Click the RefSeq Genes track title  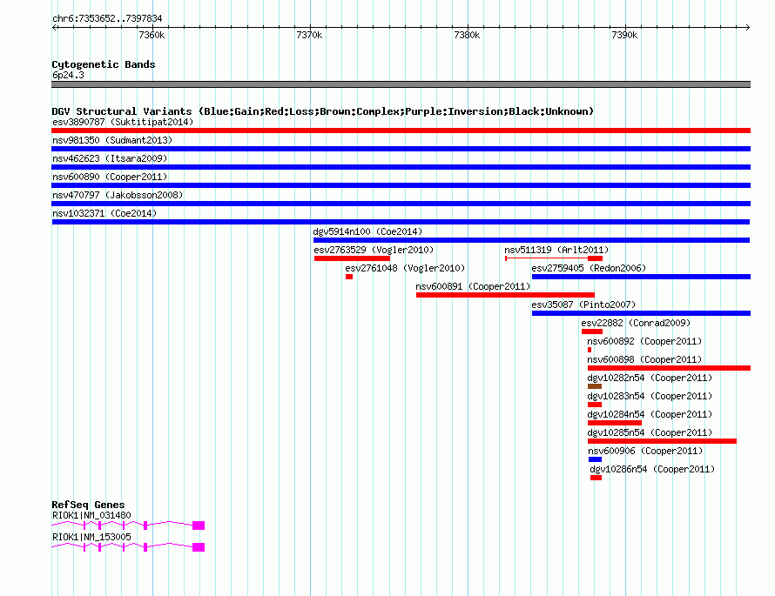[88, 505]
